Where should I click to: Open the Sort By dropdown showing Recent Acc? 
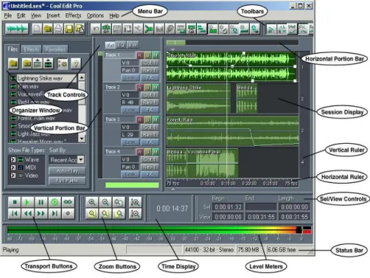67,160
